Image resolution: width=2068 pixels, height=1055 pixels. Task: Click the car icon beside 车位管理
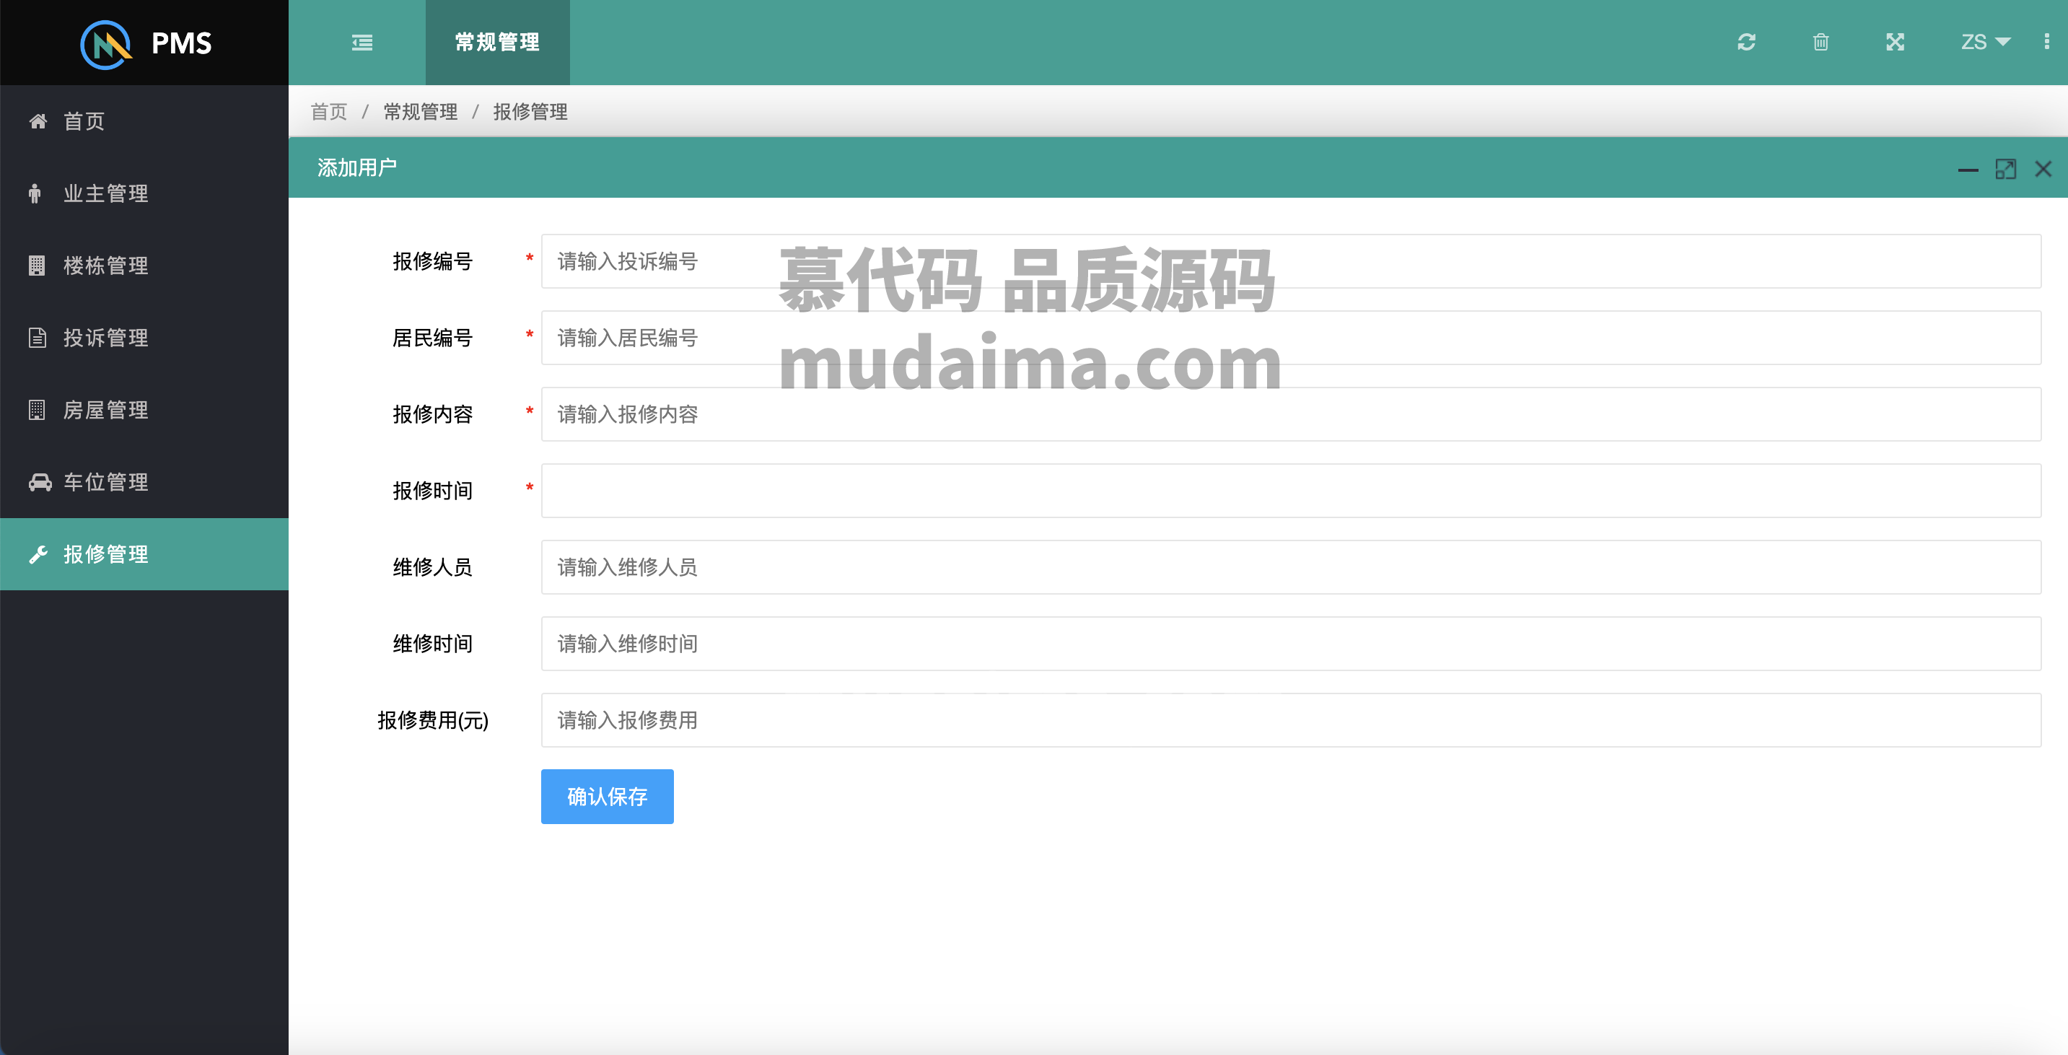coord(40,482)
